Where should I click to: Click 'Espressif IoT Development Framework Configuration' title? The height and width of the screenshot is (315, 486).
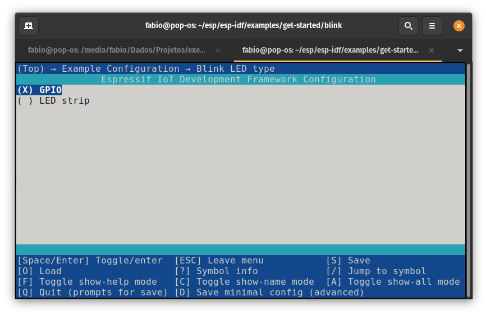coord(239,80)
